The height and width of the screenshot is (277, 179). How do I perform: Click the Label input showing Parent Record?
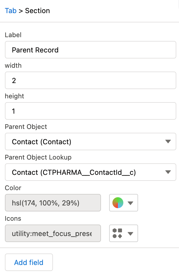pyautogui.click(x=90, y=50)
